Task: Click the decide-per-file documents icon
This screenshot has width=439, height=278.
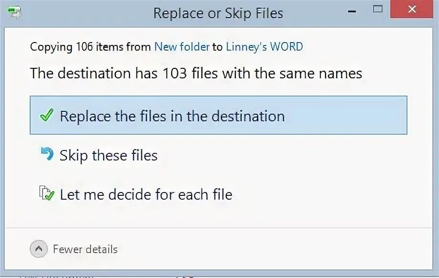Action: pos(46,193)
